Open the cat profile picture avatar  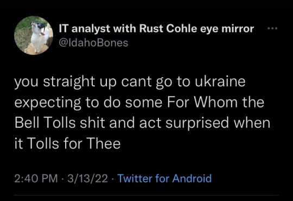click(x=34, y=35)
